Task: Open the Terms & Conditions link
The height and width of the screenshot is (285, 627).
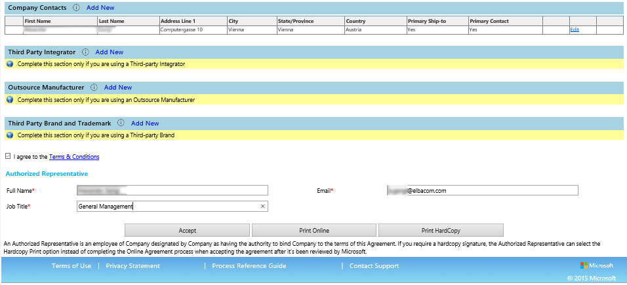Action: [74, 157]
